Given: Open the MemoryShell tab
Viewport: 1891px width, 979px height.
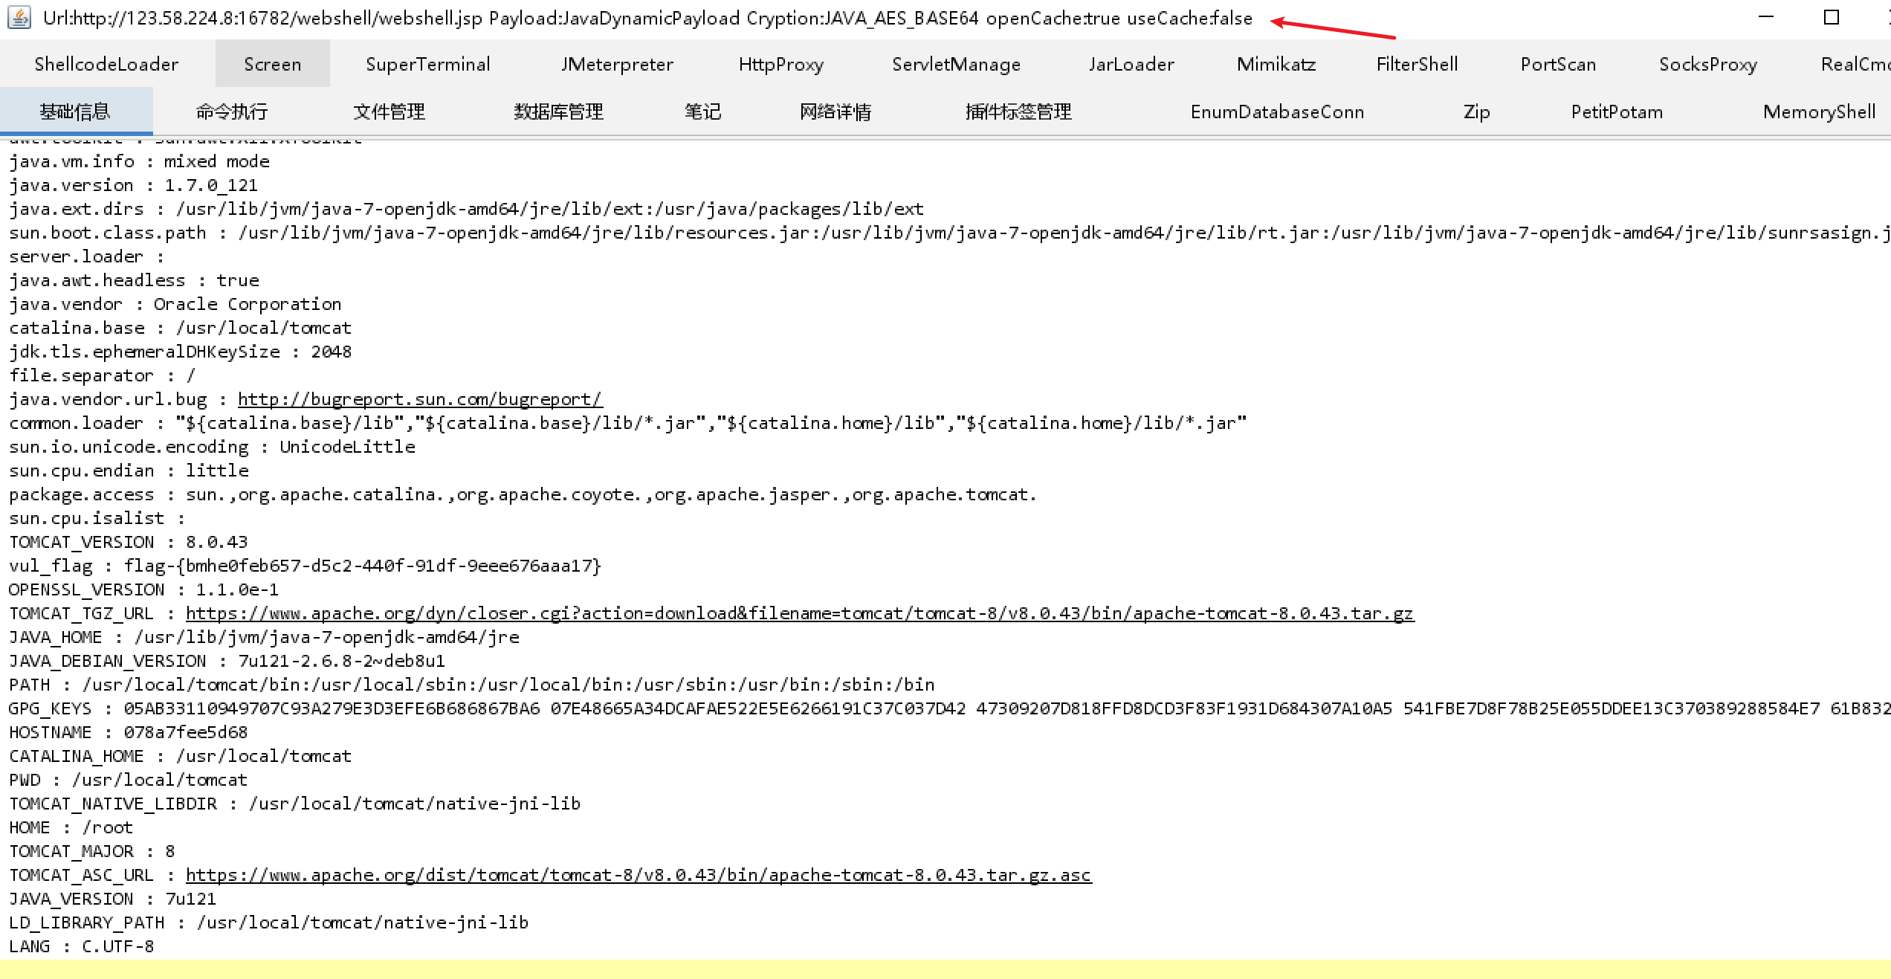Looking at the screenshot, I should (1819, 112).
